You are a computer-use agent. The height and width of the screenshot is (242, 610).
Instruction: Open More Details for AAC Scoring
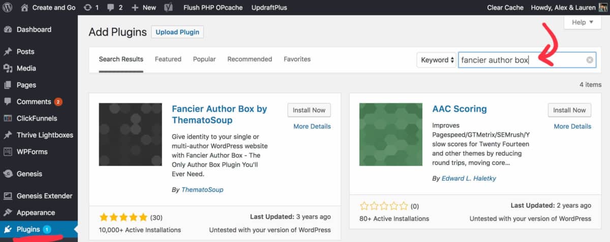pos(572,126)
